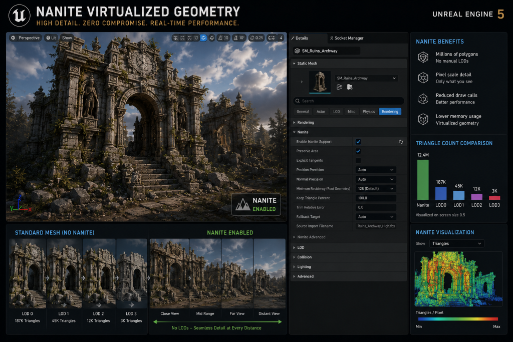Toggle Enable Nanite Support checkbox
The width and height of the screenshot is (513, 342).
tap(358, 142)
